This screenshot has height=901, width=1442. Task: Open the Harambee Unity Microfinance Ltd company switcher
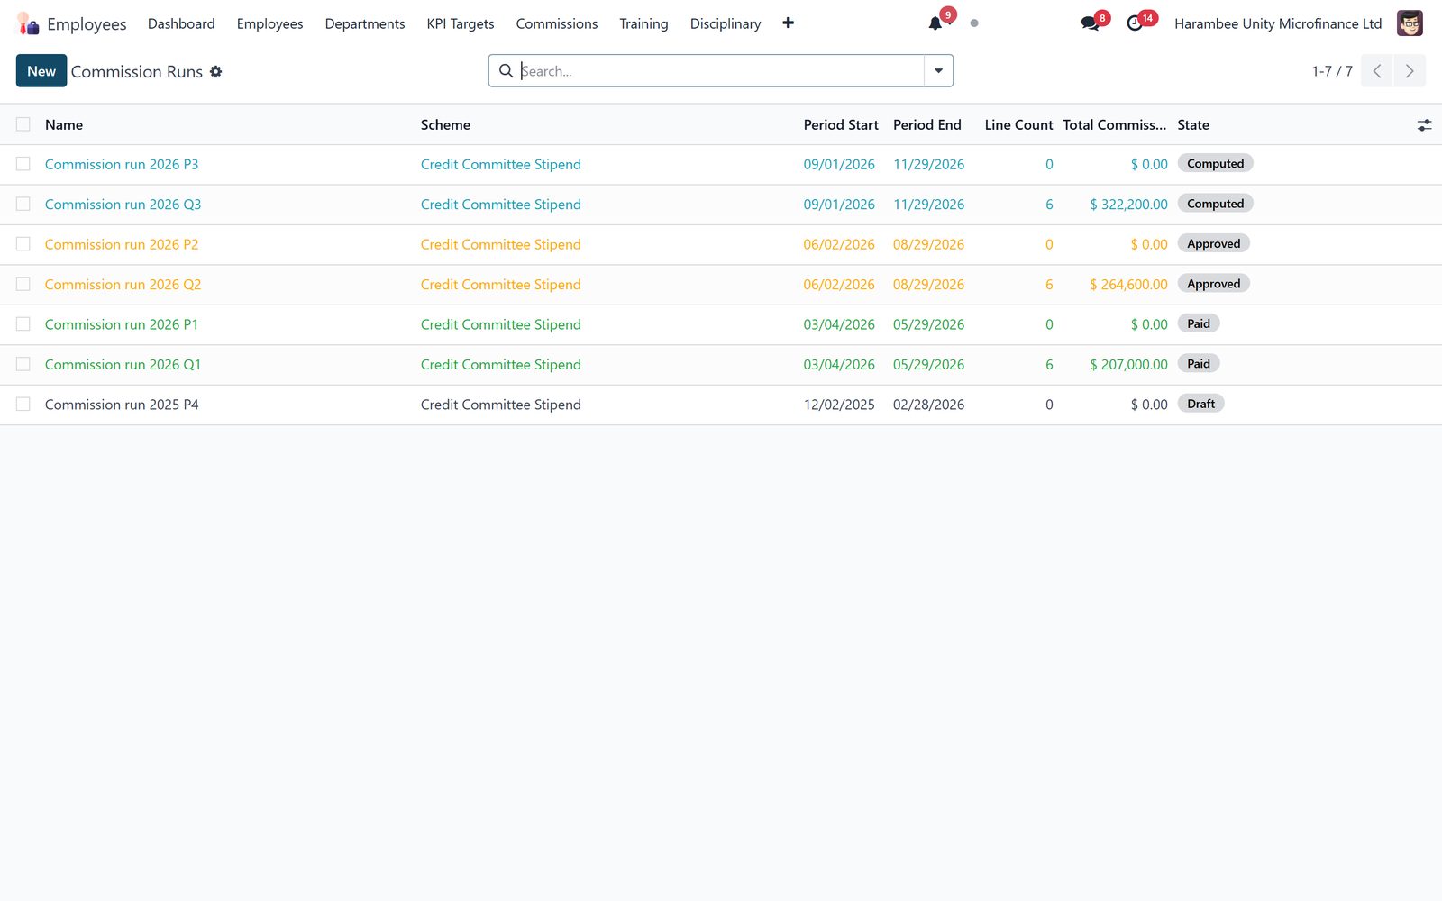pyautogui.click(x=1278, y=23)
